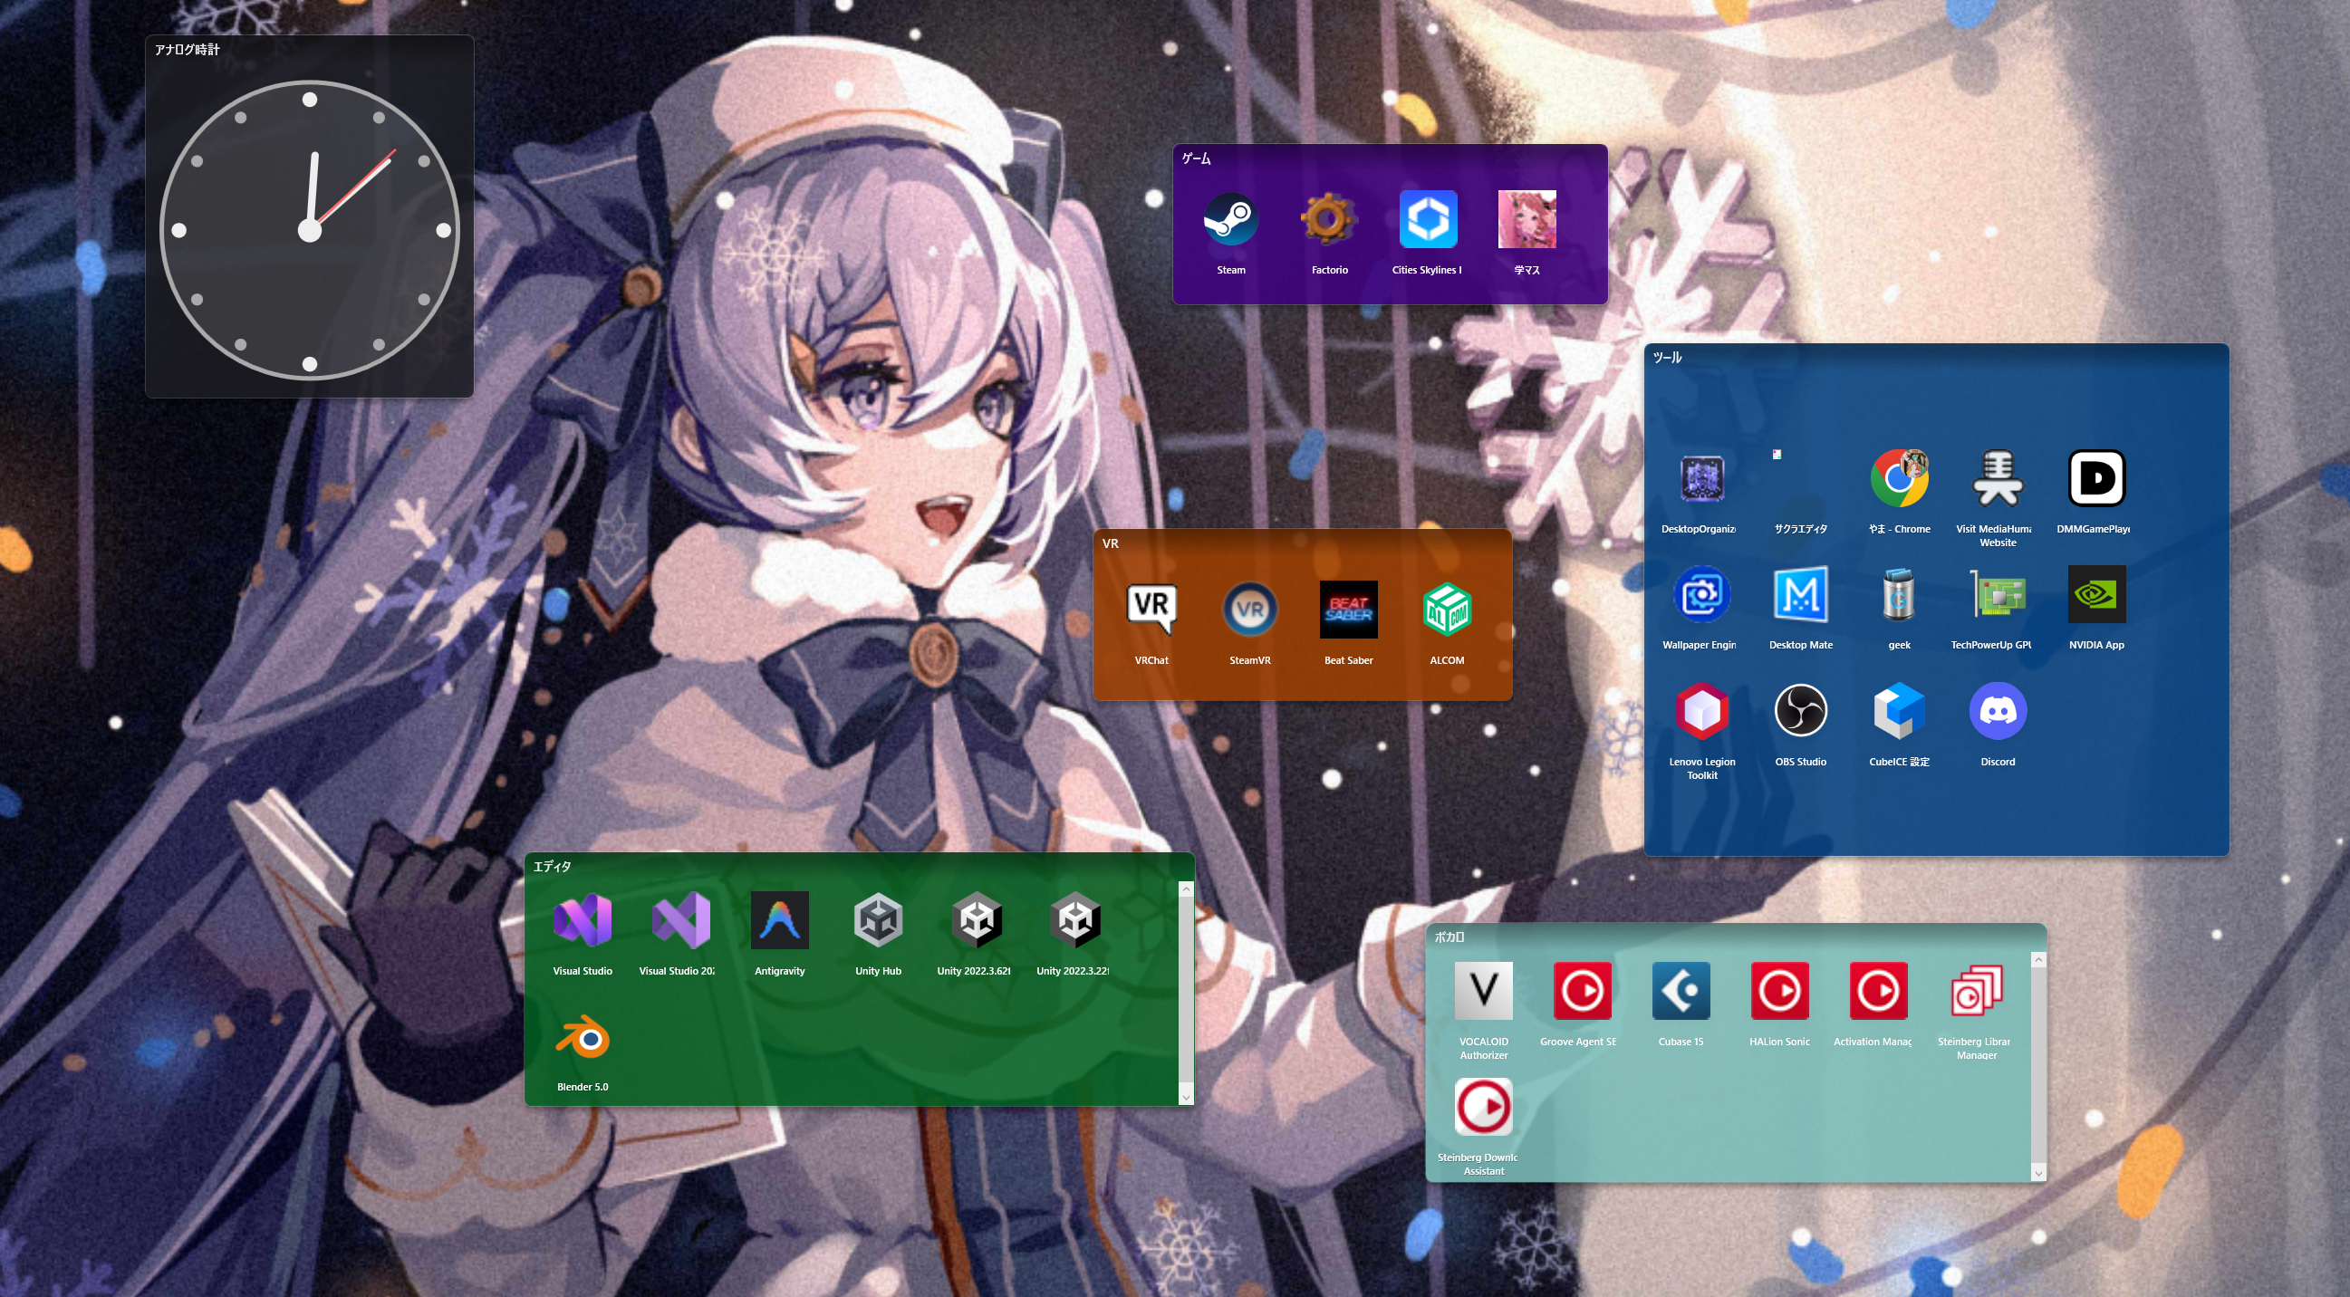Open the first Visual Studio icon

click(582, 919)
